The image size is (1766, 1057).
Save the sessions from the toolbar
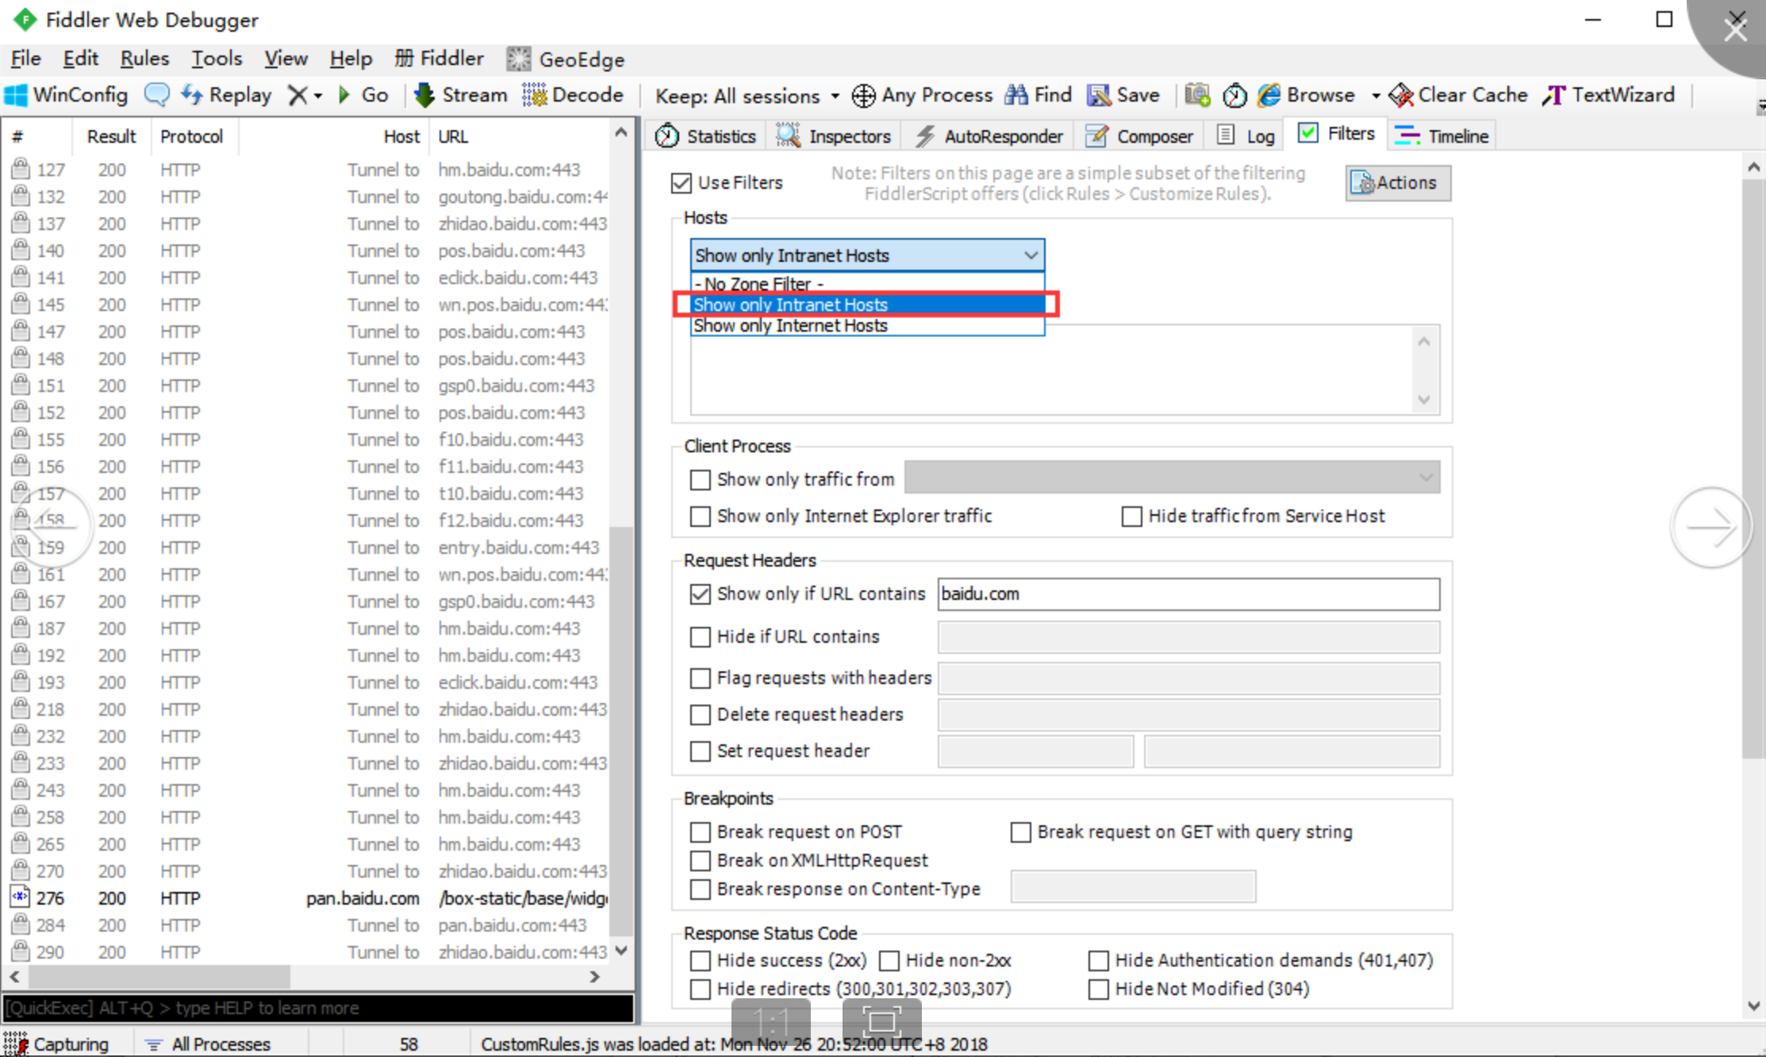(1123, 95)
